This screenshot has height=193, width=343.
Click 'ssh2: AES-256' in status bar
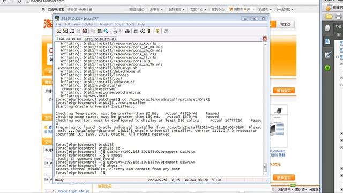[x=157, y=180]
